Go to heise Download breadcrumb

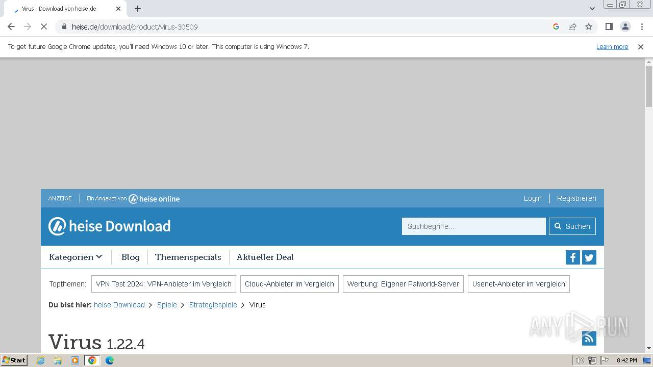pos(119,305)
